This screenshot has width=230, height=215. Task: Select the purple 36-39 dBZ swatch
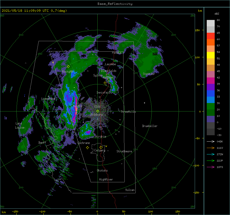tap(211, 87)
